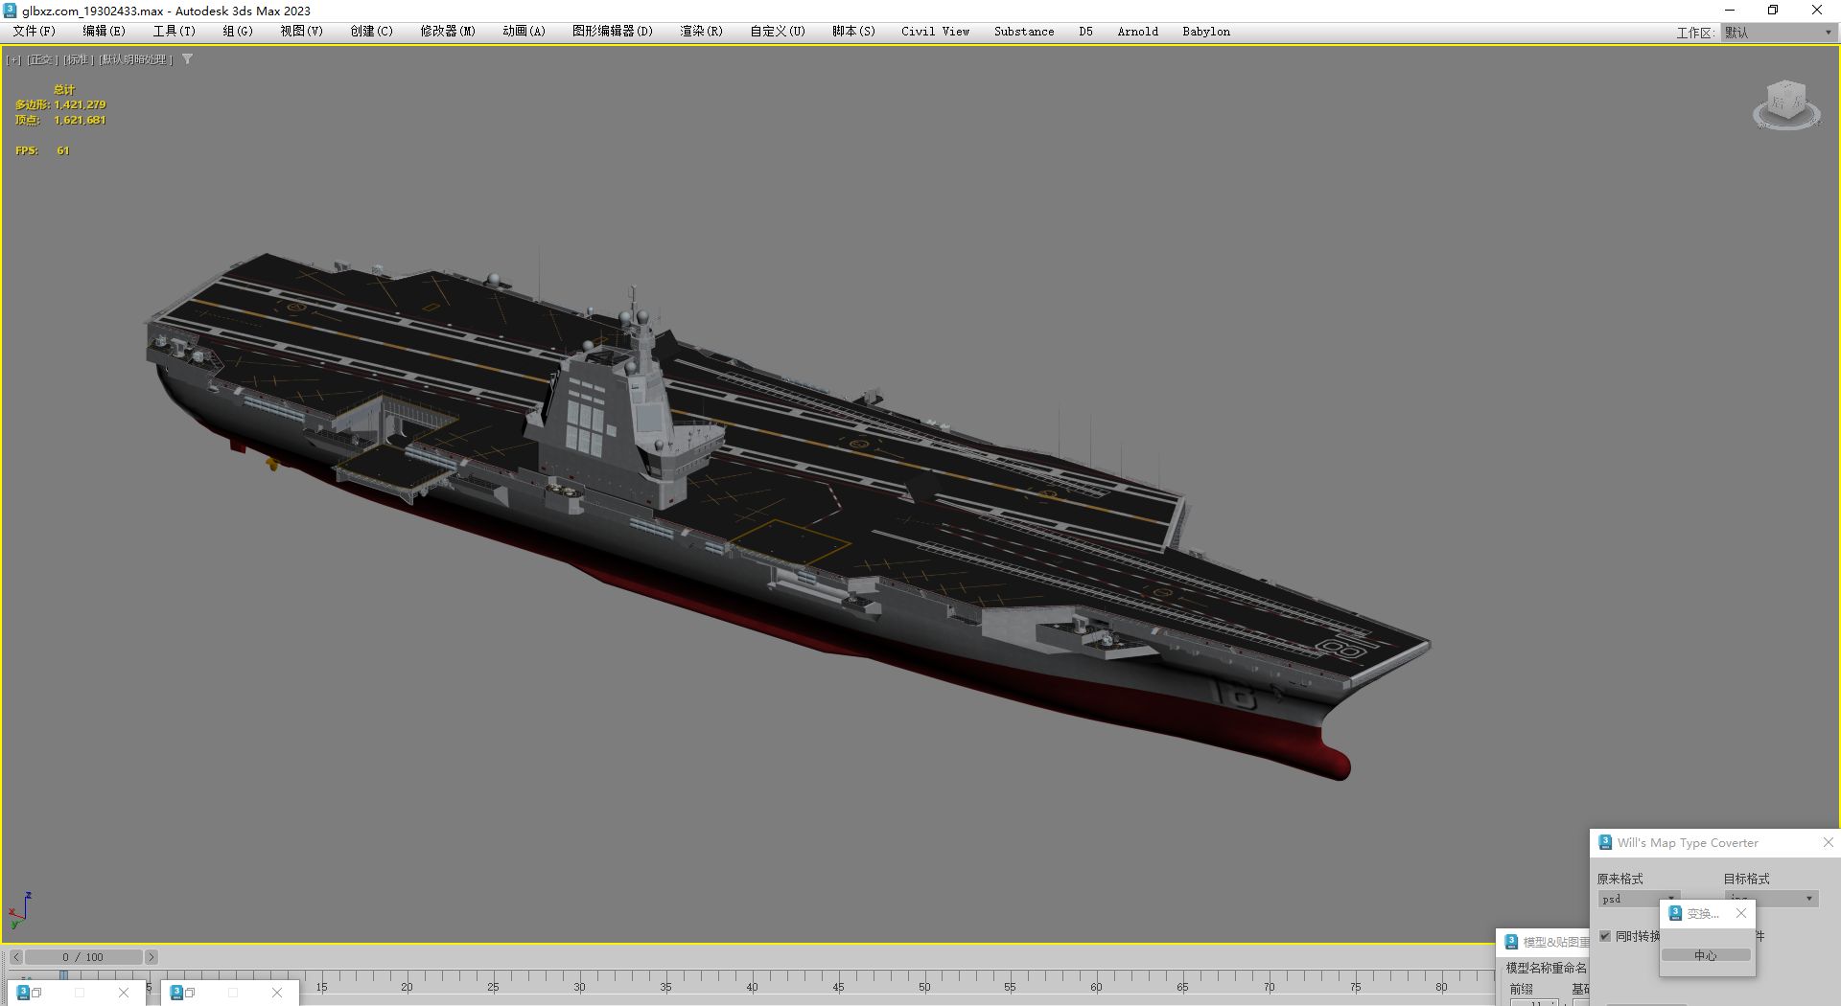Click the previous frame arrow on time slider
This screenshot has width=1841, height=1006.
pos(16,957)
